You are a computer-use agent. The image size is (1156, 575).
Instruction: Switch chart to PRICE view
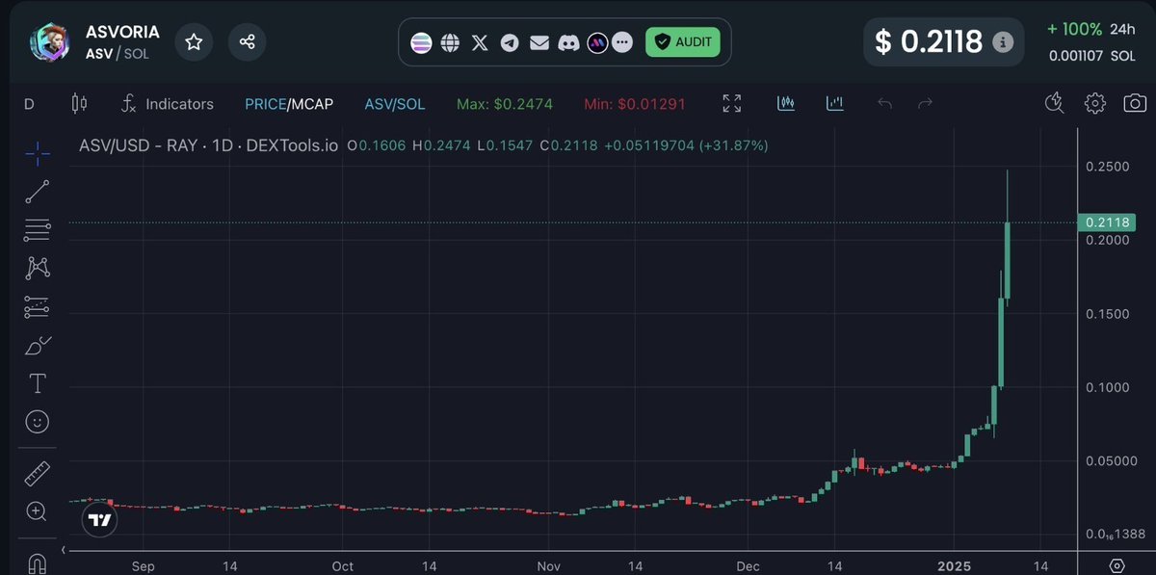pyautogui.click(x=265, y=103)
